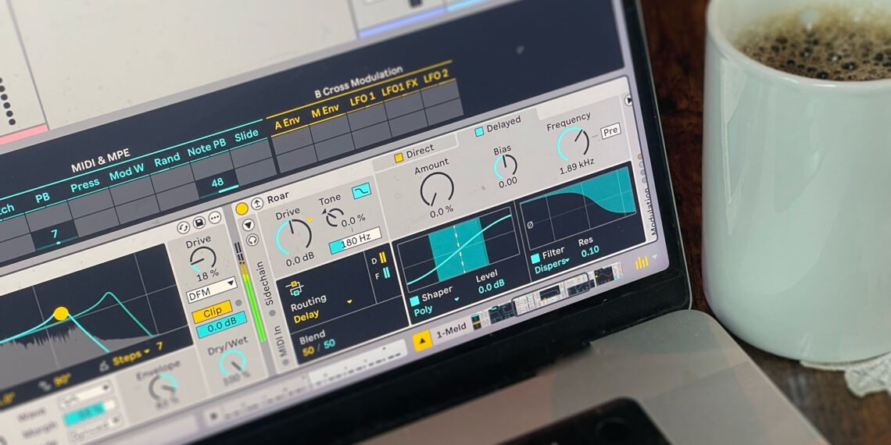Click the Tone low-pass filter shape icon
891x445 pixels.
[x=361, y=191]
